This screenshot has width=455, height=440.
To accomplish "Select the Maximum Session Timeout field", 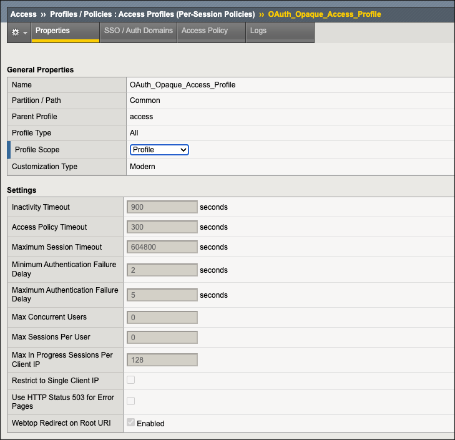I will pyautogui.click(x=162, y=247).
